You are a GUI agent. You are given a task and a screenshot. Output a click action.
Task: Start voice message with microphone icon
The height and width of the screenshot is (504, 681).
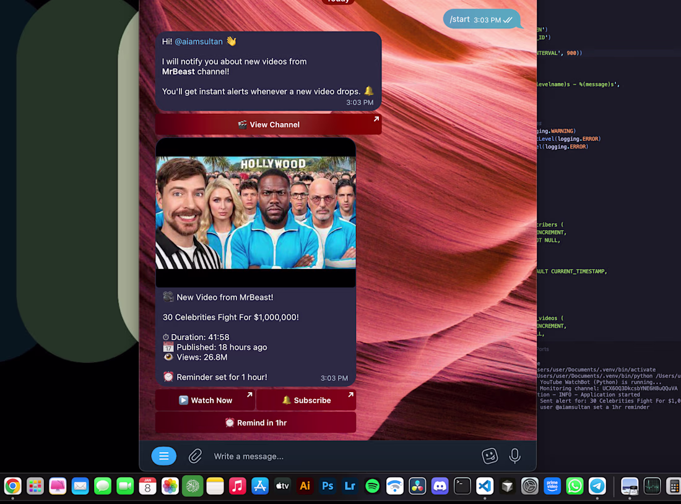[514, 456]
